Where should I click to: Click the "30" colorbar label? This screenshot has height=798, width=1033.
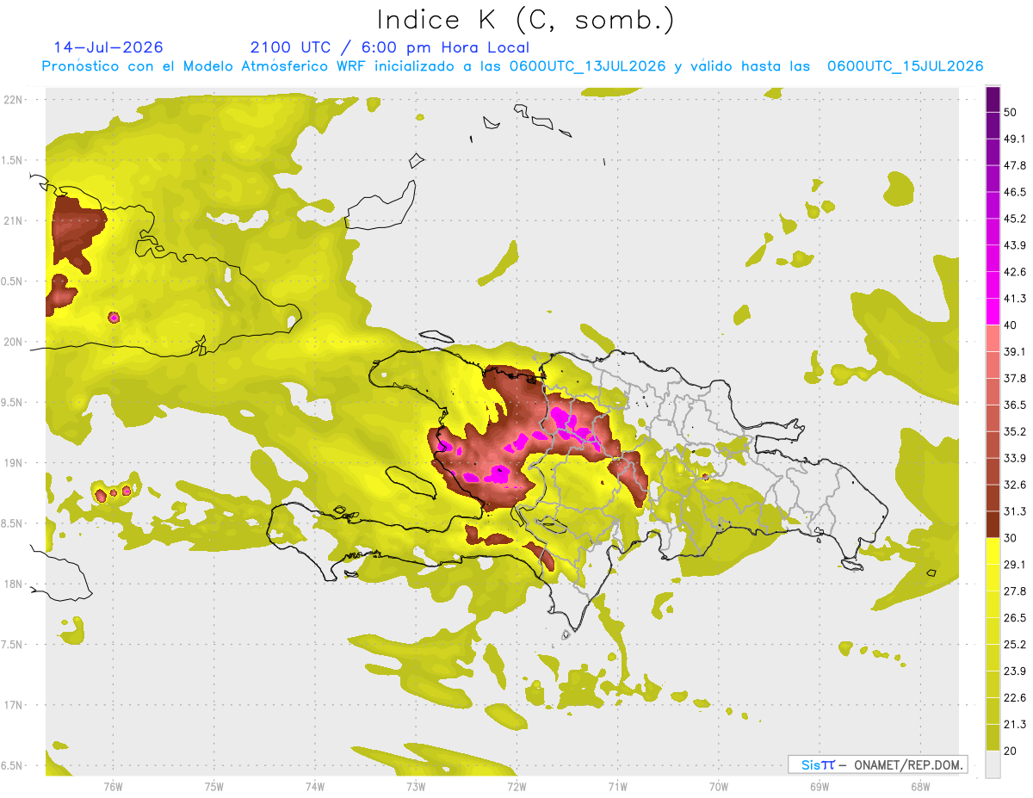tap(1011, 538)
